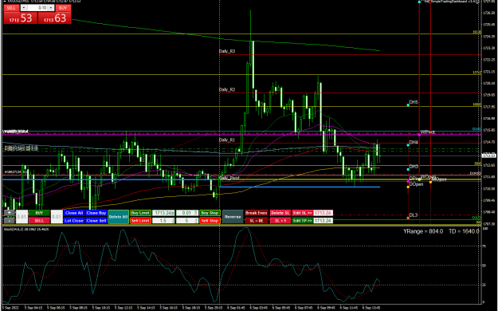The width and height of the screenshot is (498, 311).
Task: Click the Edit TP >> button
Action: (x=302, y=221)
